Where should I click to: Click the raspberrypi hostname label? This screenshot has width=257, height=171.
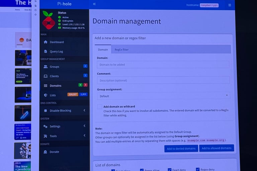(209, 5)
